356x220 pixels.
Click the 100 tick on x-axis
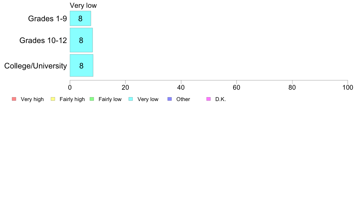(x=348, y=88)
